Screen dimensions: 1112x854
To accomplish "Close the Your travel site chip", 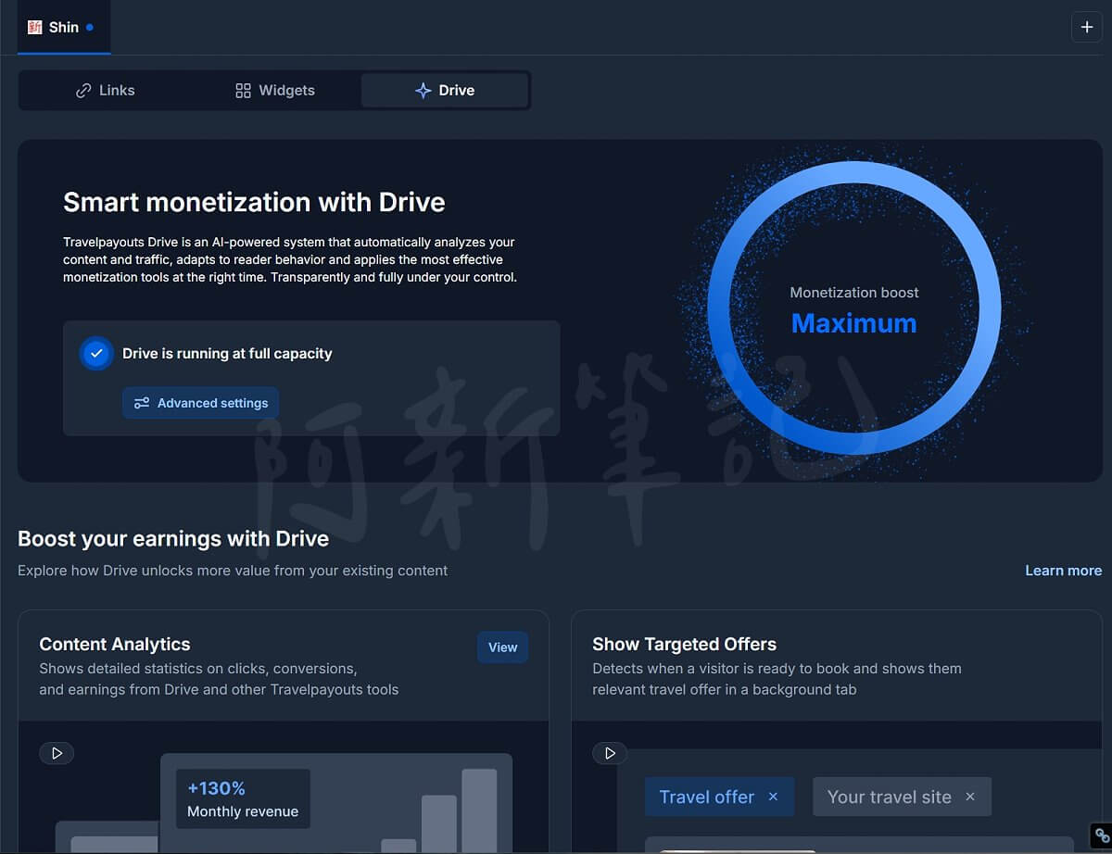I will 970,797.
